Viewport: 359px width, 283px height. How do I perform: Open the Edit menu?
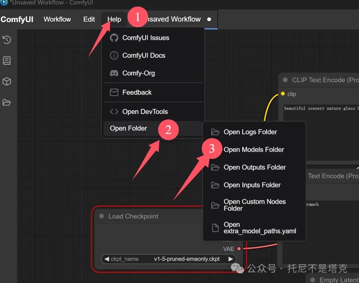click(89, 19)
